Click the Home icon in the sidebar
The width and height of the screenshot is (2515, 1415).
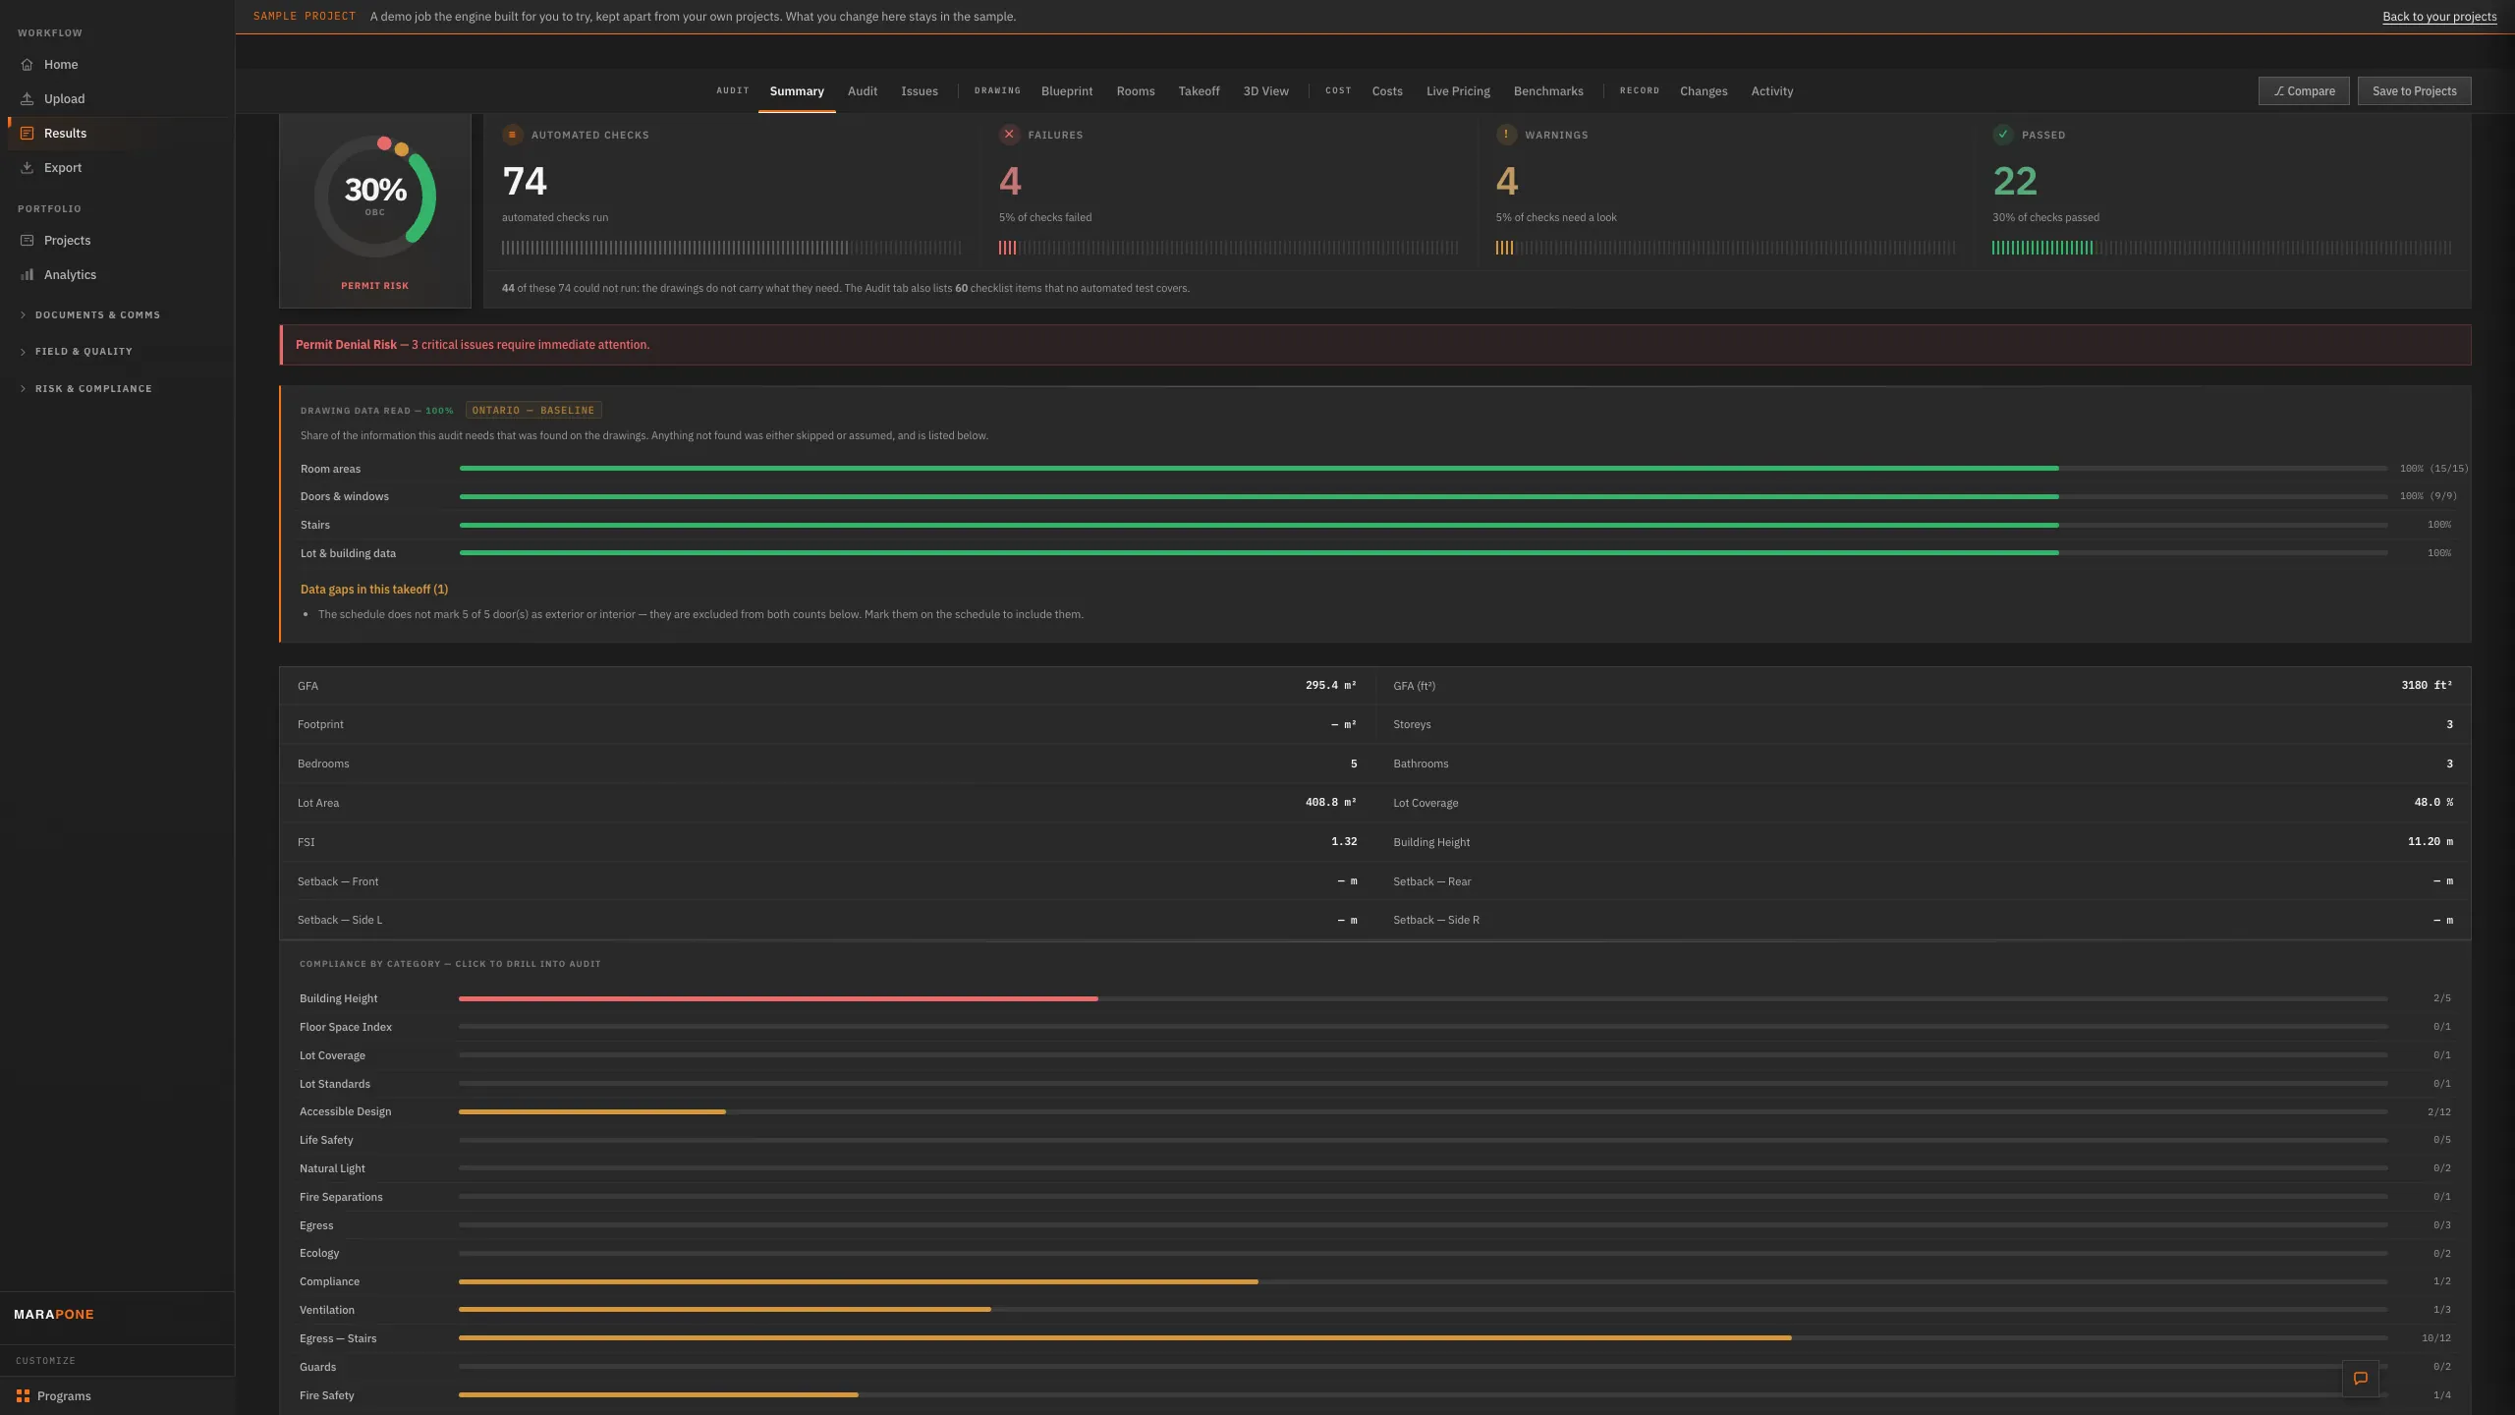pyautogui.click(x=27, y=65)
